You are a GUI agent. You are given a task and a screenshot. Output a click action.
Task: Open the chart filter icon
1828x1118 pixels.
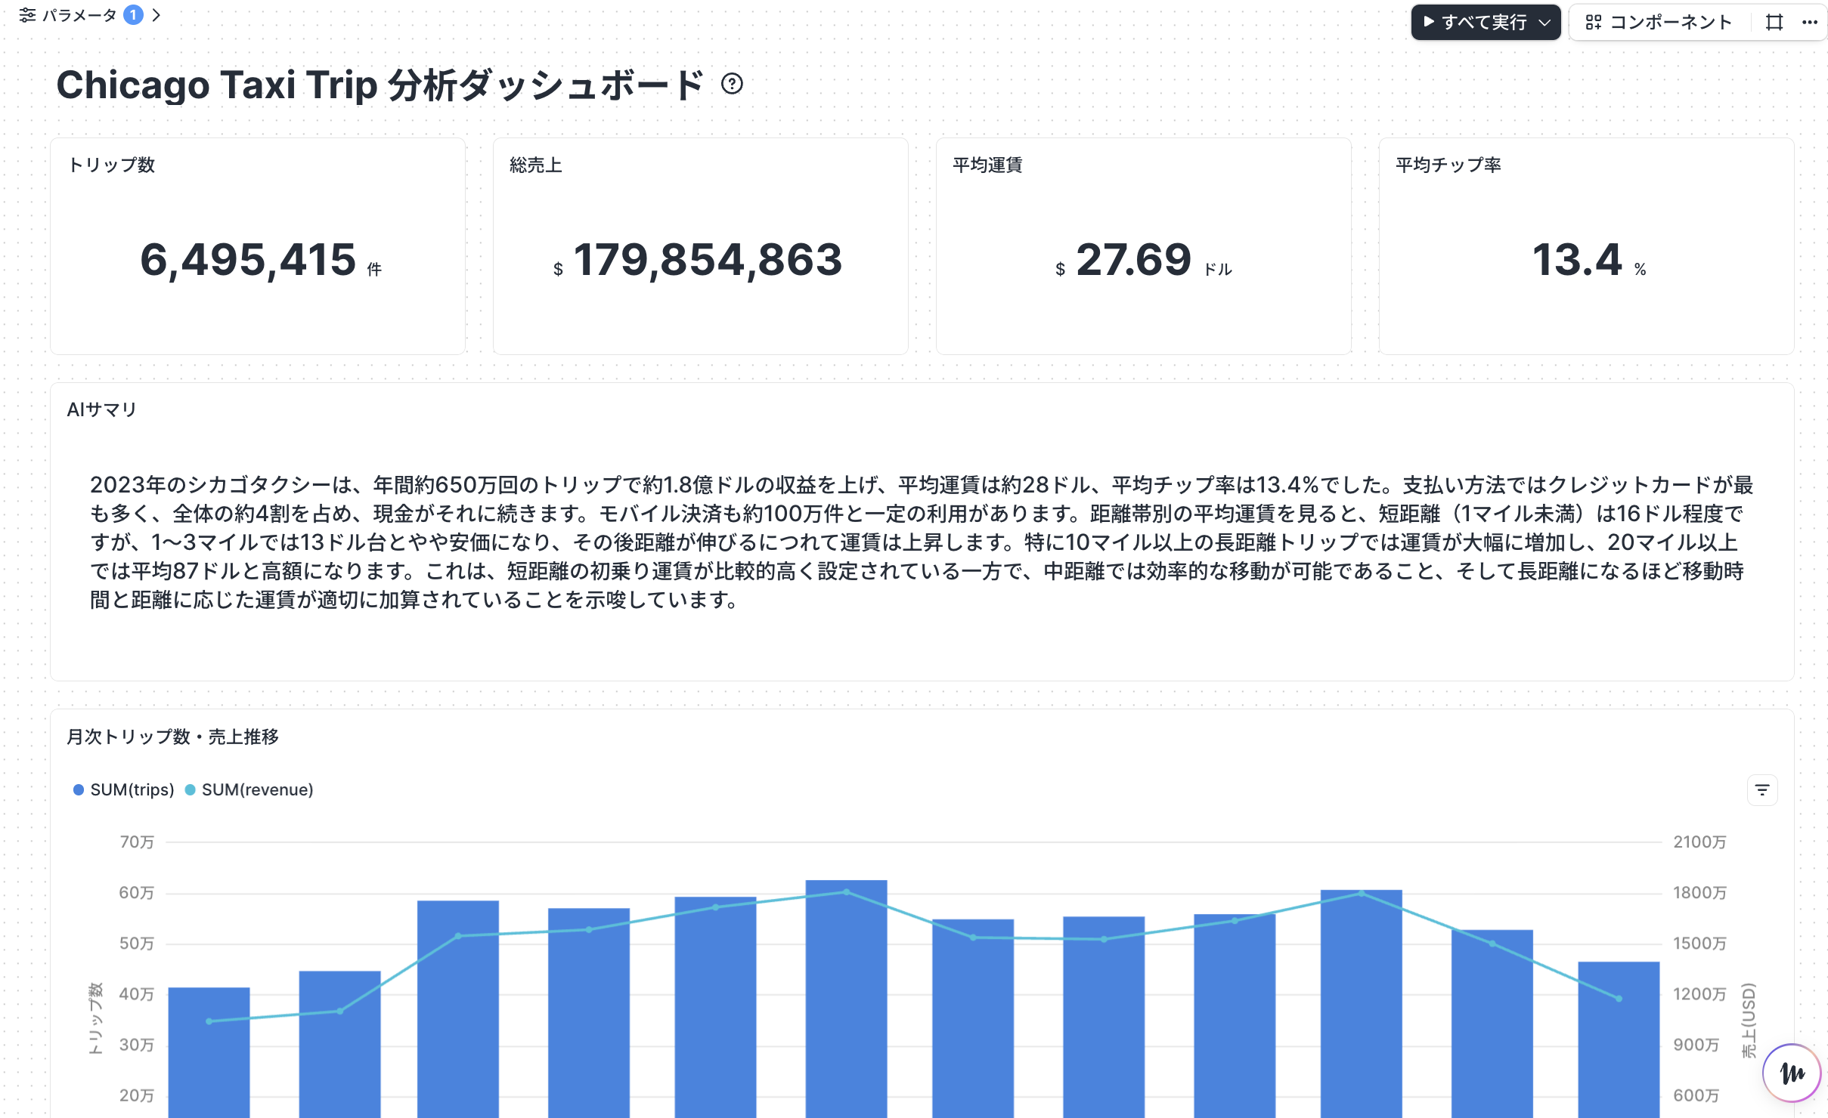pyautogui.click(x=1762, y=790)
